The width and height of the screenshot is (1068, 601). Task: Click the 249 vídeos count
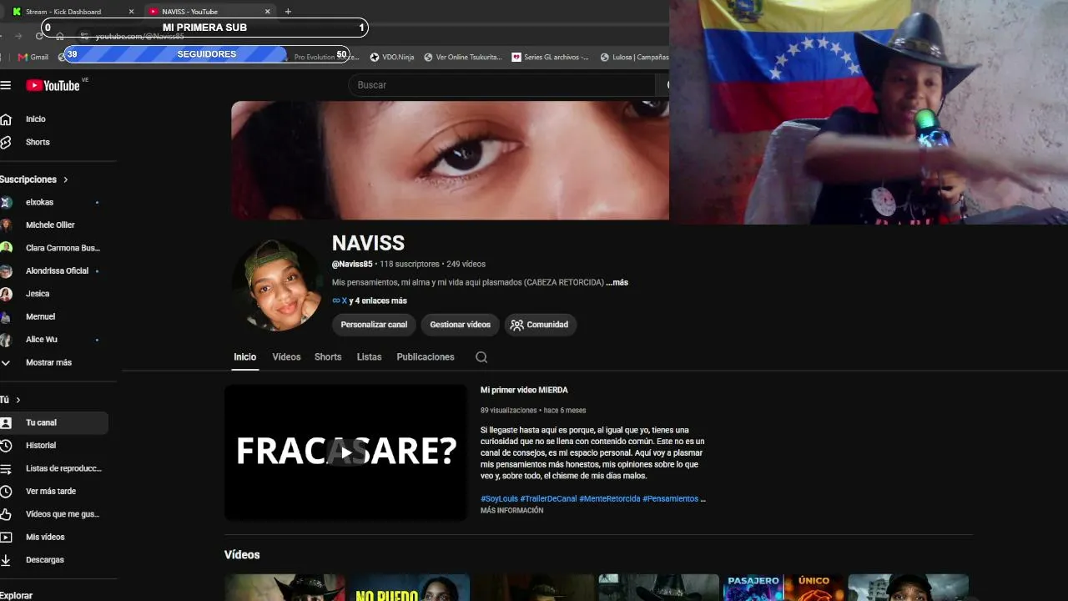[x=466, y=264]
